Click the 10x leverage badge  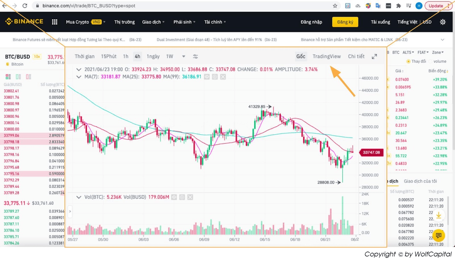[x=37, y=56]
